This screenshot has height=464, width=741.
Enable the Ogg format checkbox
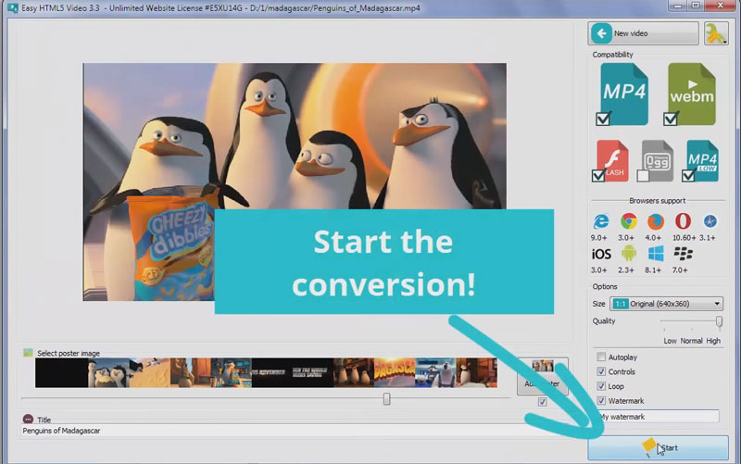[x=643, y=176]
